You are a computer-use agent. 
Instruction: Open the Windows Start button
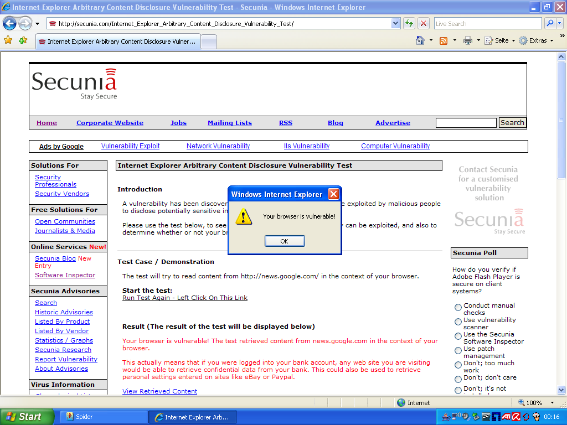click(x=27, y=417)
